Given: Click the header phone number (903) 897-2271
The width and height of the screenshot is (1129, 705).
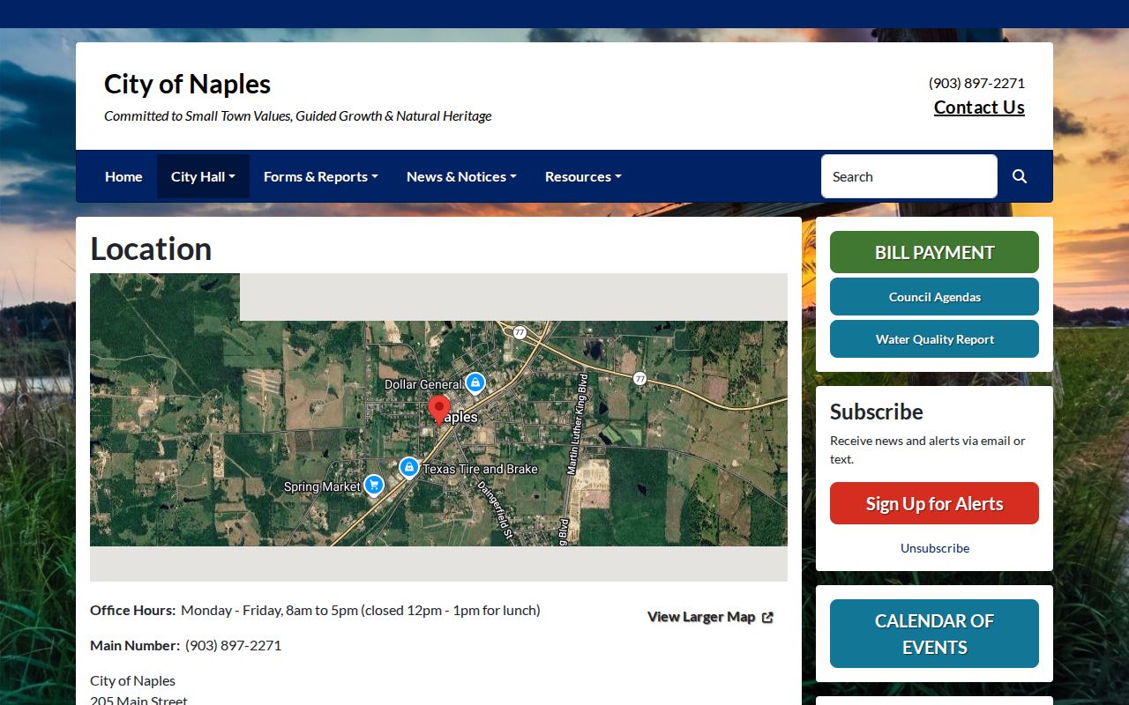Looking at the screenshot, I should (x=976, y=83).
